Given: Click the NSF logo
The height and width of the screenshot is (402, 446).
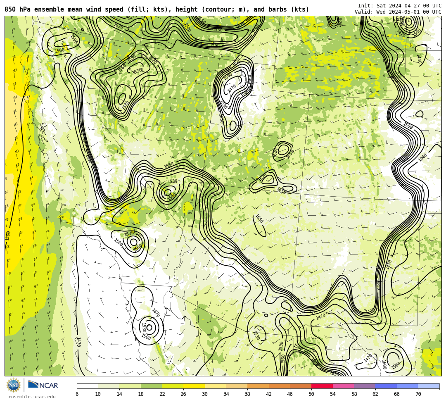Looking at the screenshot, I should pyautogui.click(x=13, y=385).
